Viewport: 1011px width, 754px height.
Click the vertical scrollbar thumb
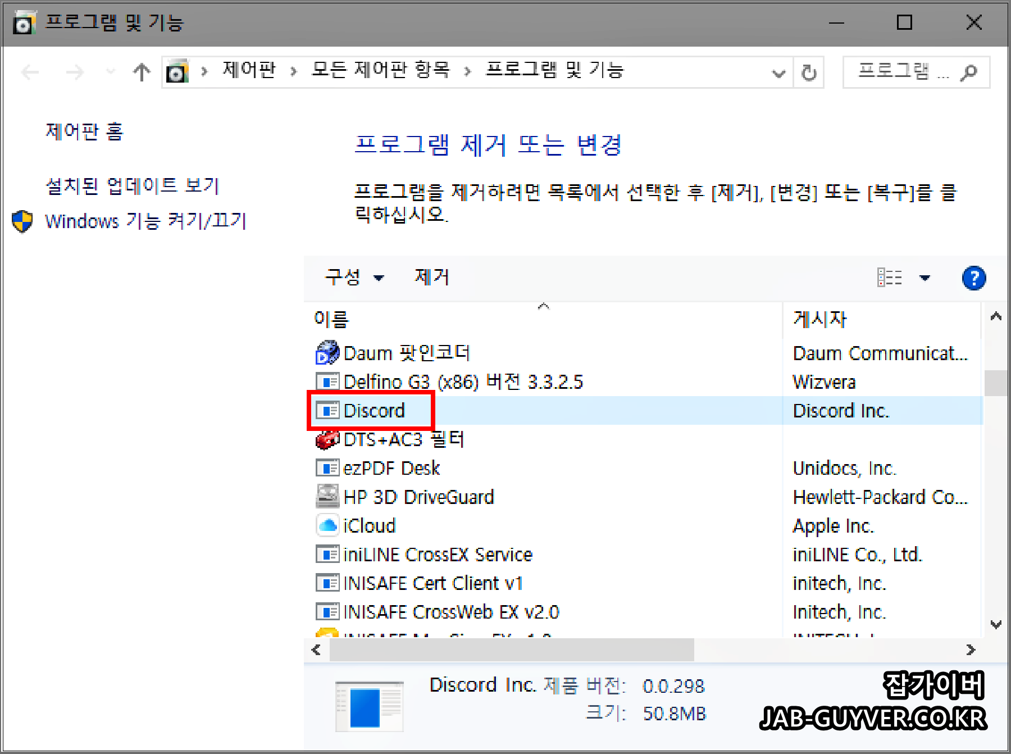(996, 383)
